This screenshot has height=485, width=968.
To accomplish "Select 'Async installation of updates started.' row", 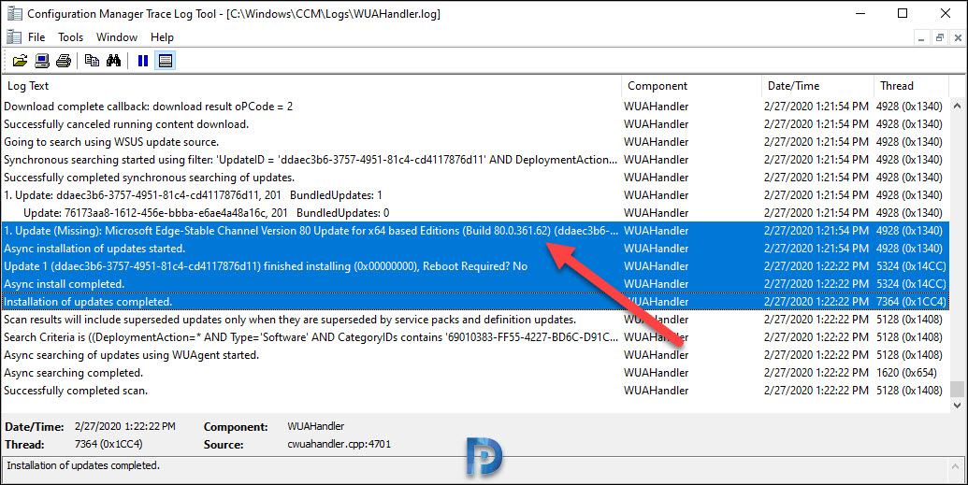I will (475, 249).
